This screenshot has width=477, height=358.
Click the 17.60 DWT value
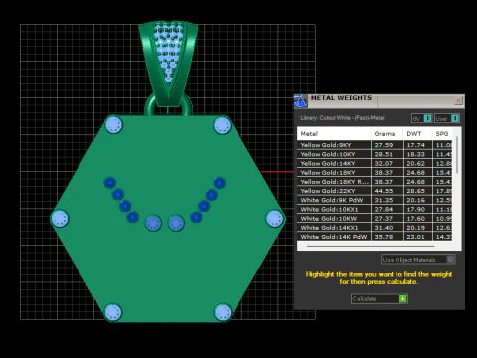click(x=416, y=219)
